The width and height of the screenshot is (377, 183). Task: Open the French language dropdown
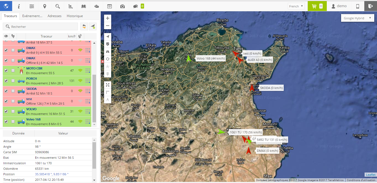tap(296, 6)
